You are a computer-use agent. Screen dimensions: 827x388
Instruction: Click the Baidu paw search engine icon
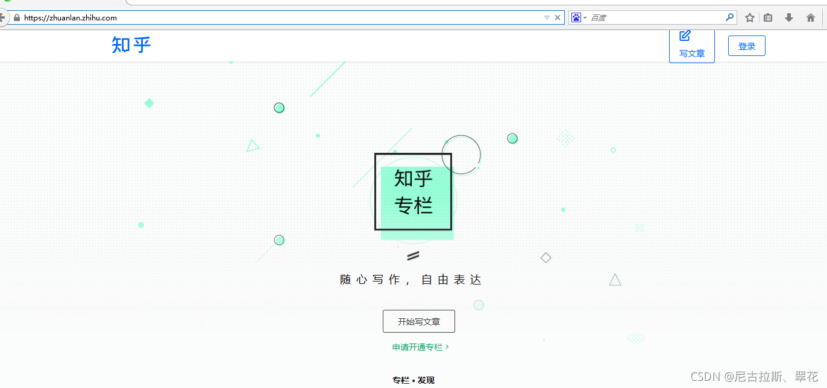(576, 18)
